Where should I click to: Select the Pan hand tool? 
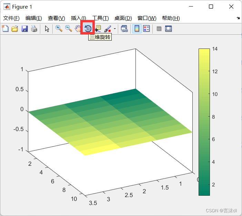pos(78,29)
